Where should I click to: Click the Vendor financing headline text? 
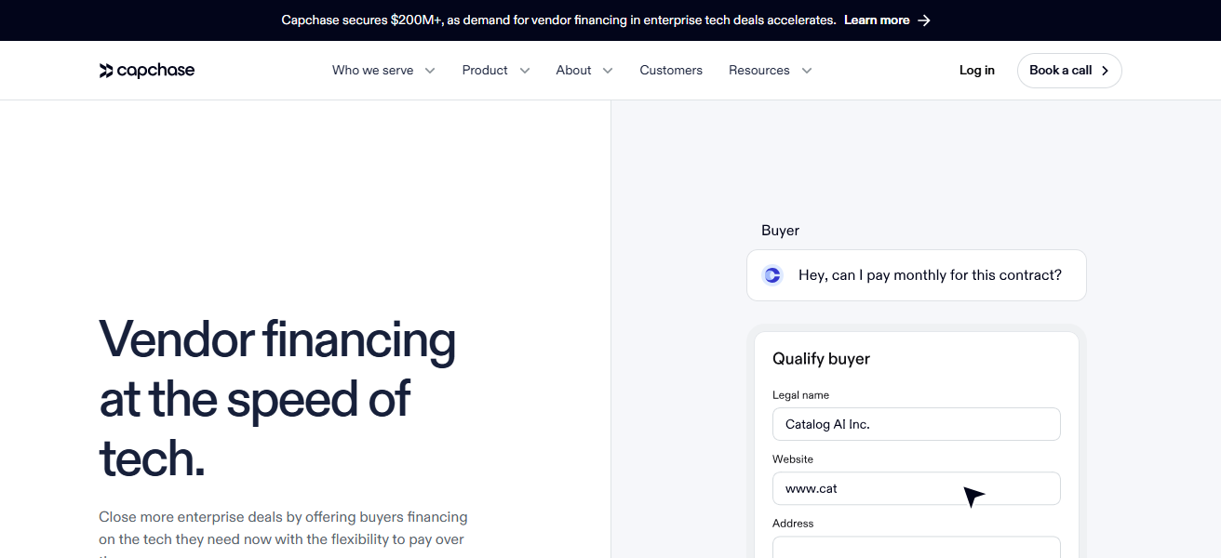pos(277,399)
